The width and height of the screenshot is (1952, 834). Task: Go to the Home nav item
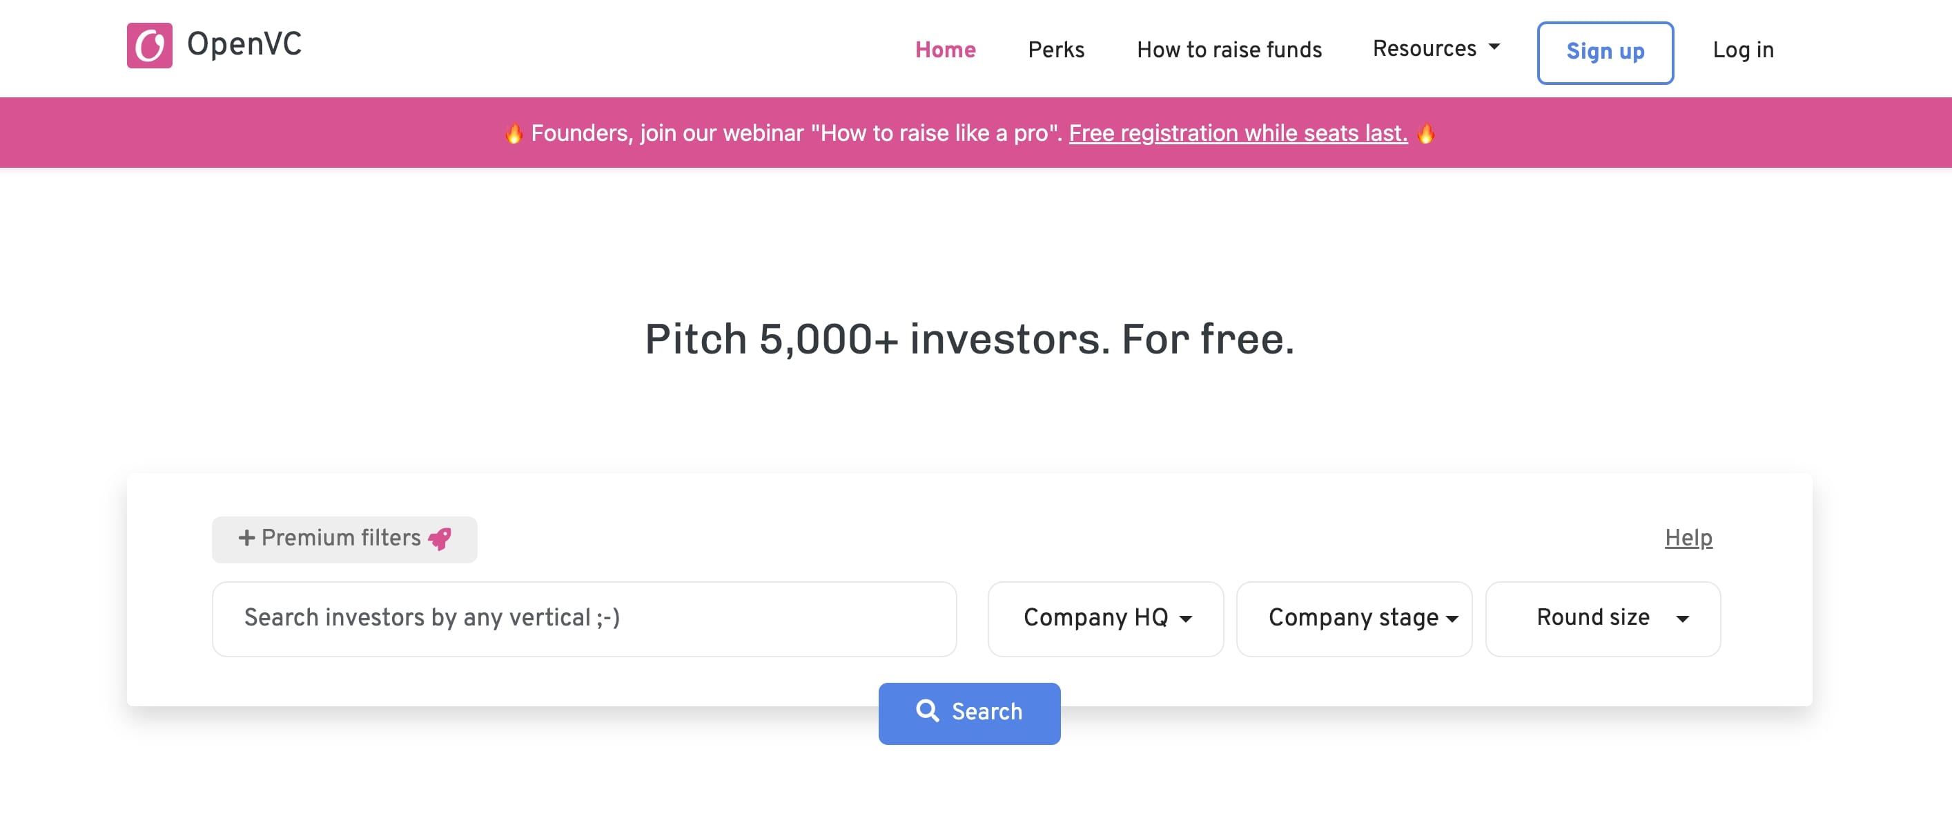(945, 50)
